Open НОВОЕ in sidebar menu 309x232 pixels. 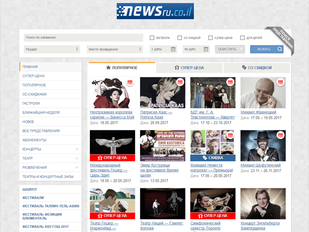51,122
